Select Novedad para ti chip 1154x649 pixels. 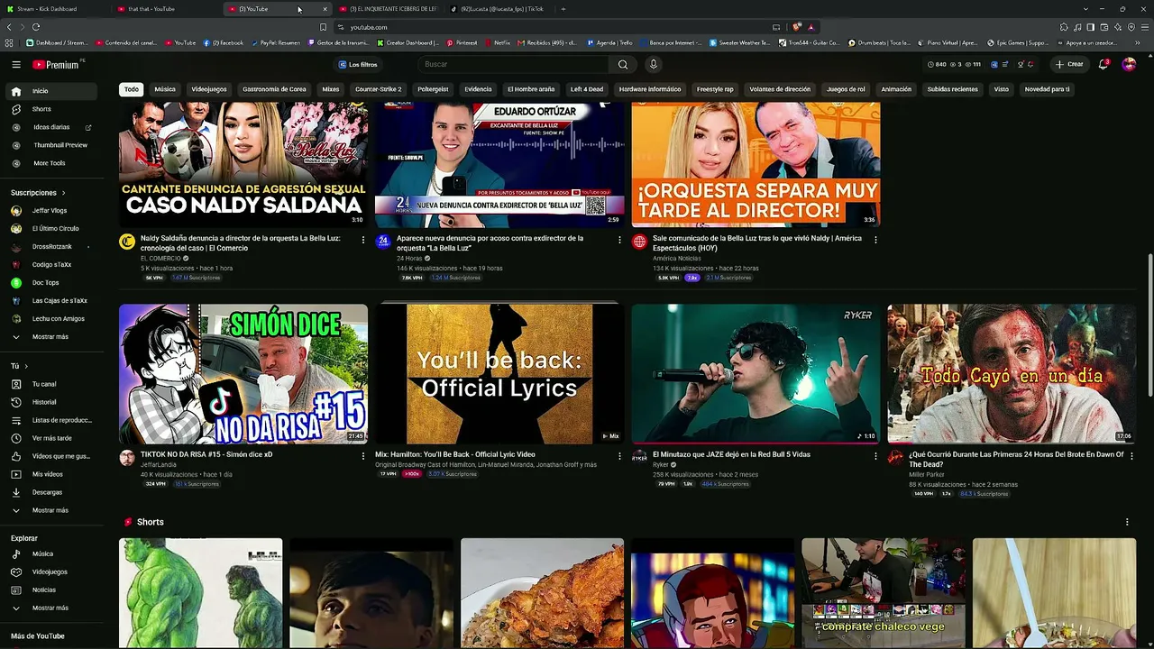[1047, 89]
